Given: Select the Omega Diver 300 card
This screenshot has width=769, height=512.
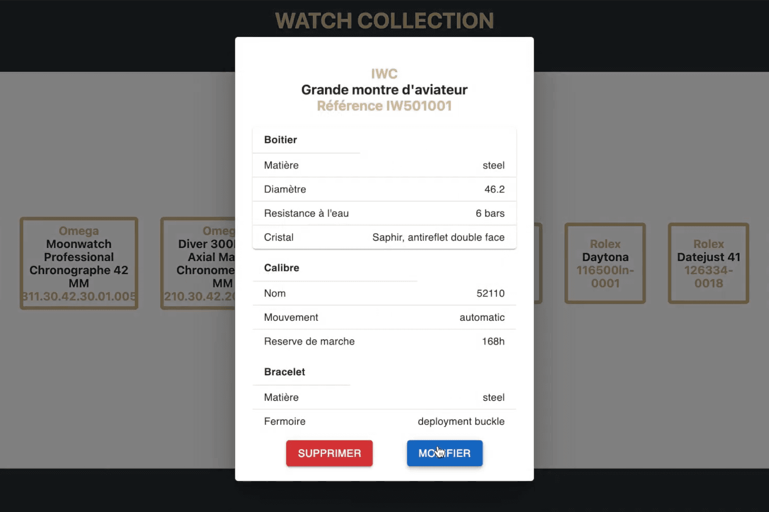Looking at the screenshot, I should (x=198, y=263).
